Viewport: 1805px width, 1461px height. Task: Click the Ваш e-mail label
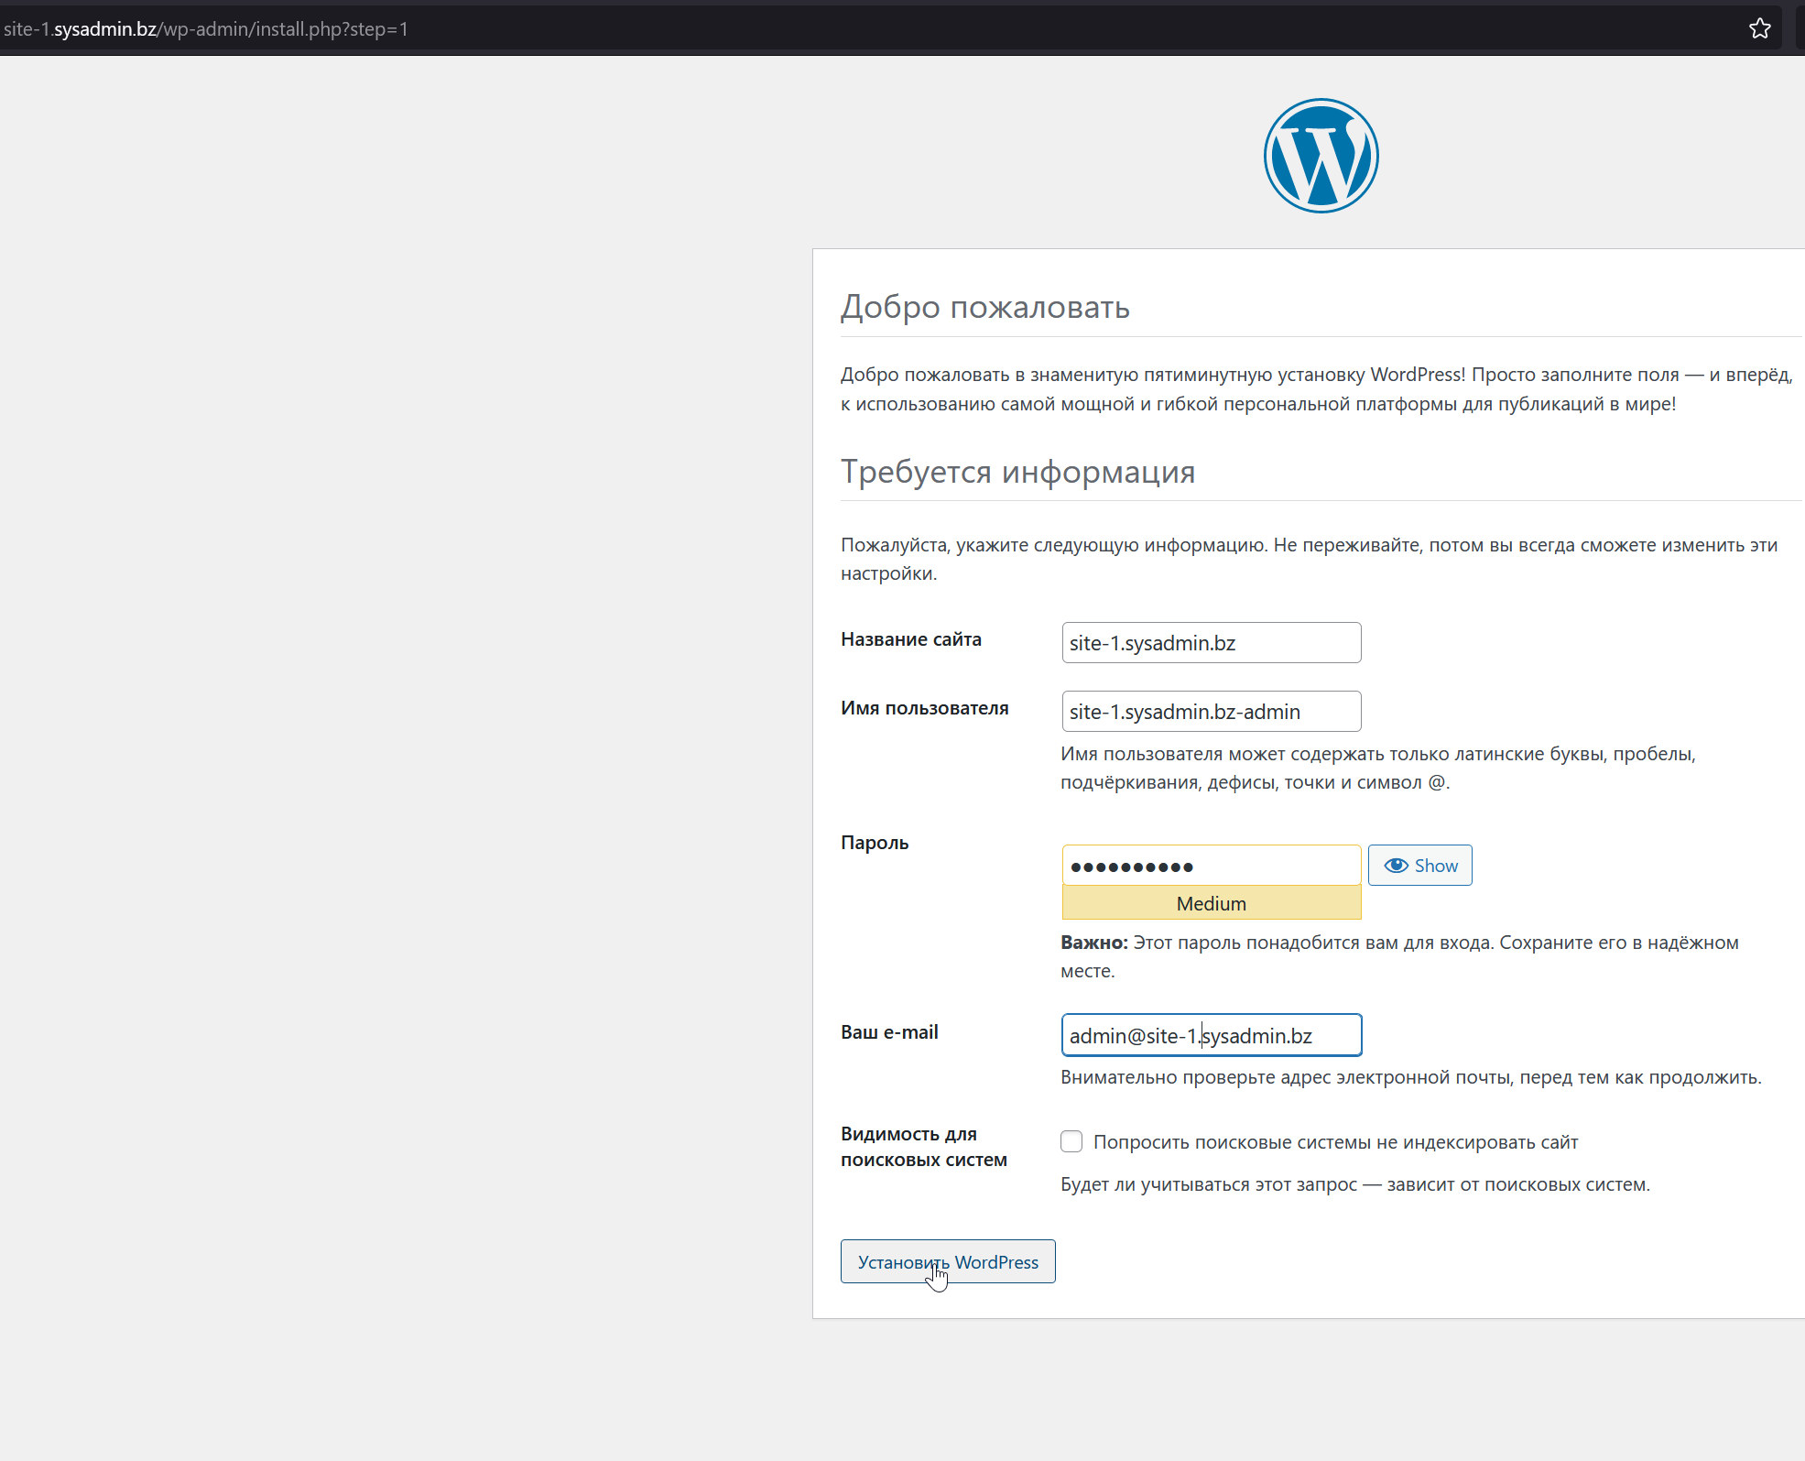pos(889,1032)
